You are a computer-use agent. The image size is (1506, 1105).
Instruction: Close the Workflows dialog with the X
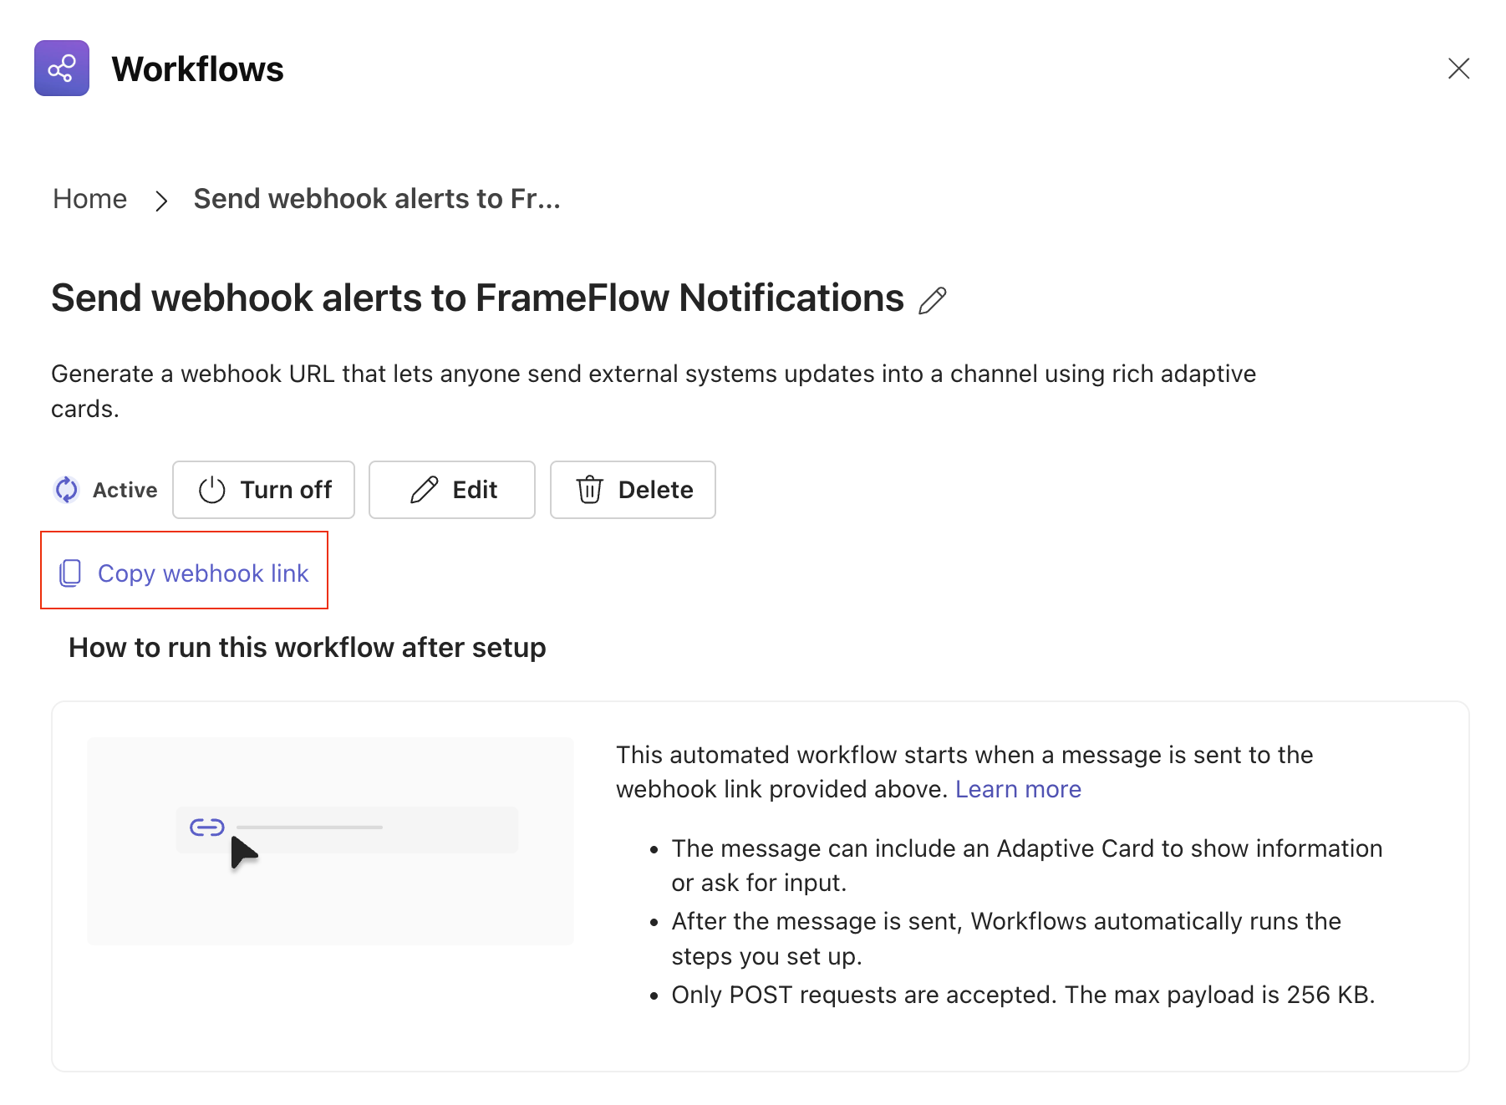coord(1458,69)
